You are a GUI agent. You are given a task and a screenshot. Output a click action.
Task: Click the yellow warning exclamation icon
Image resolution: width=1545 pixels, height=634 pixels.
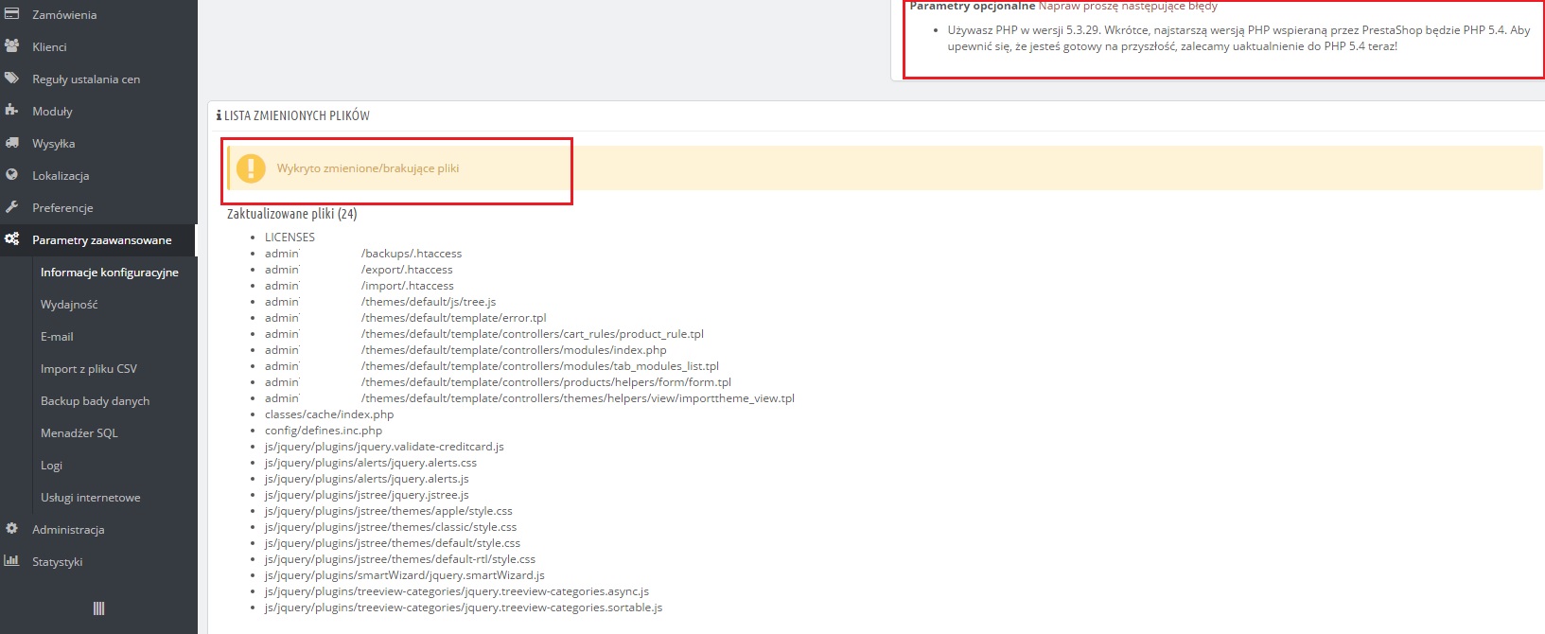point(251,168)
